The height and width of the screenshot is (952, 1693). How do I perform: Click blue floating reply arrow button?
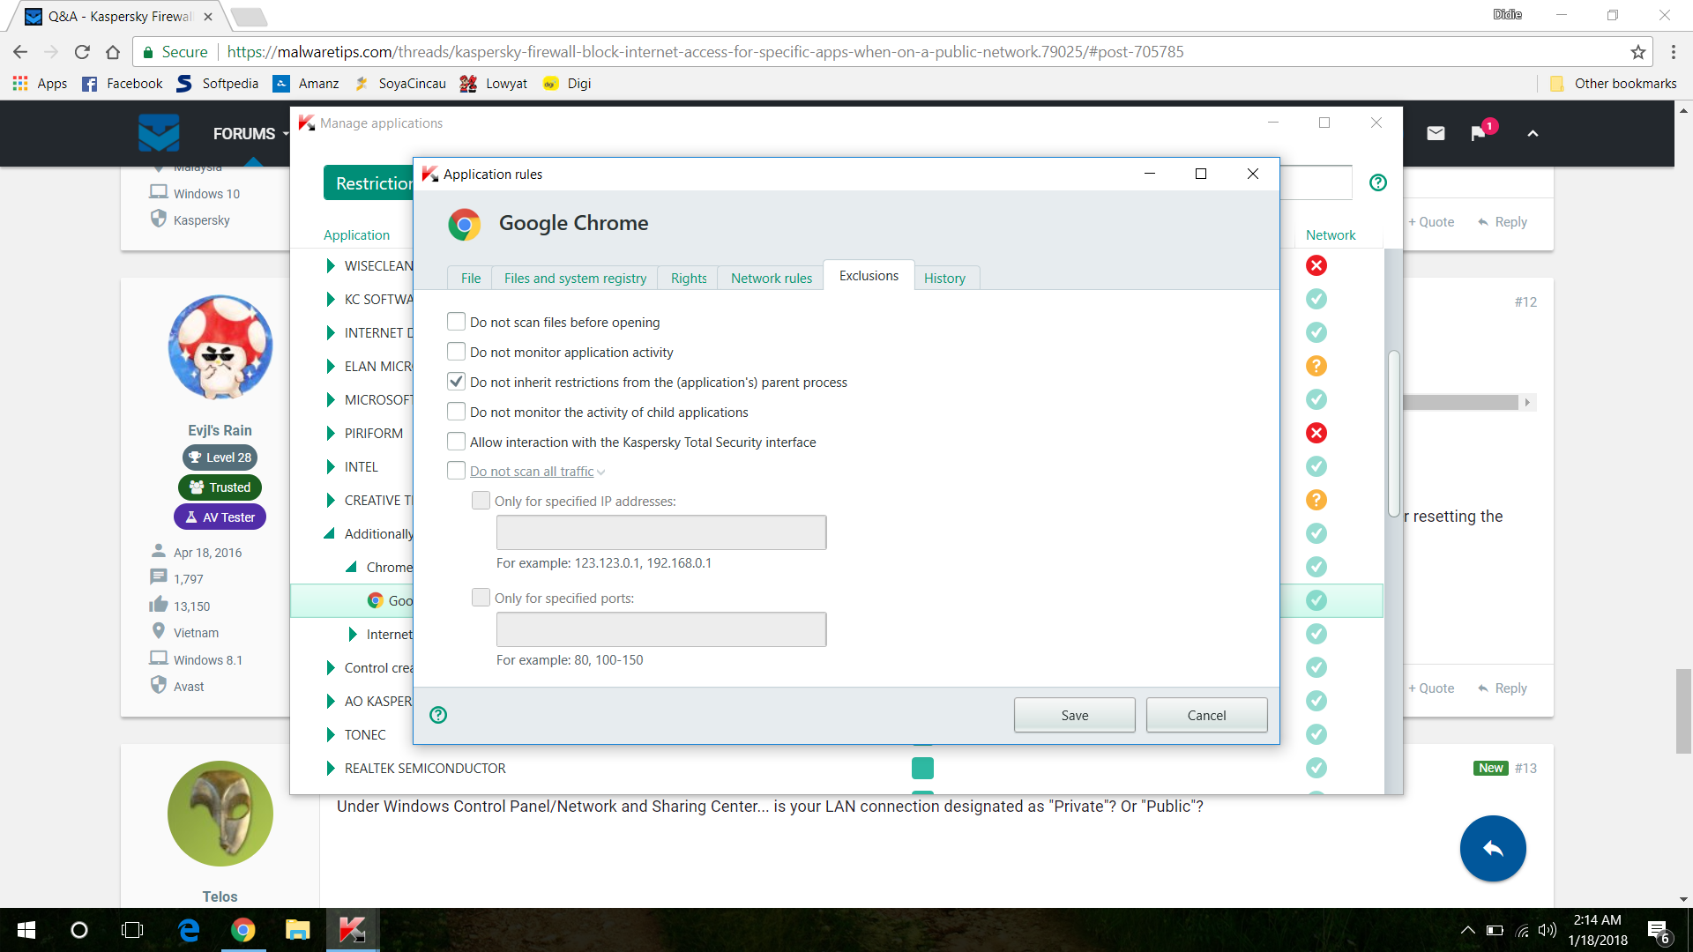(x=1492, y=848)
